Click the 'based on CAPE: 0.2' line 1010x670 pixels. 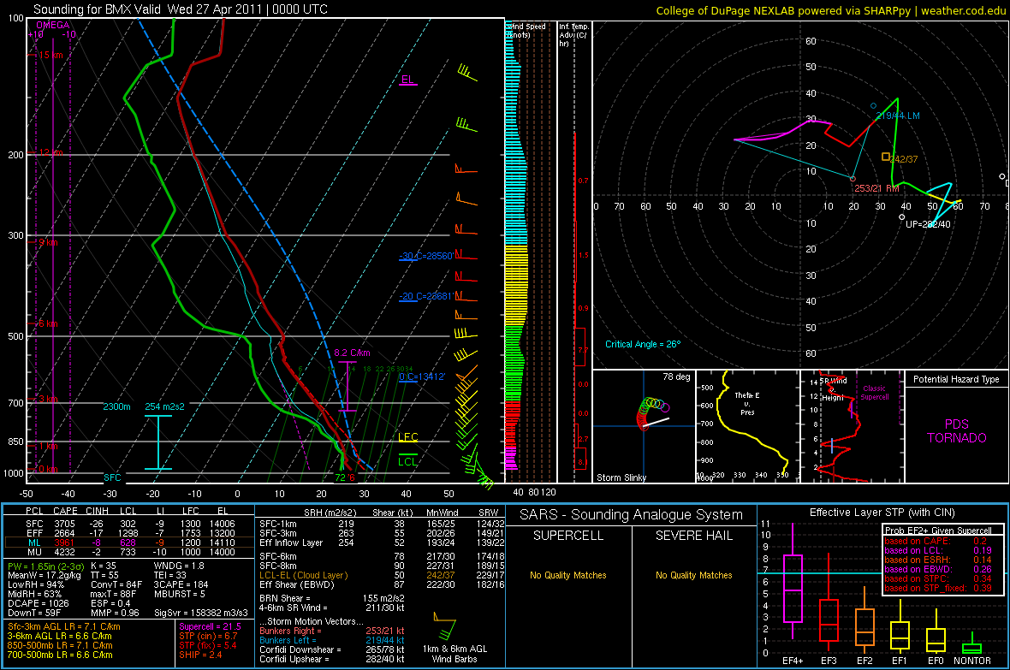(936, 541)
